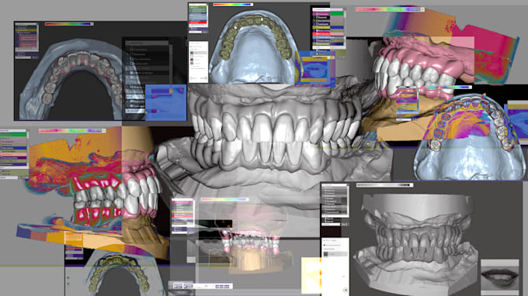
Task: Click the round arrow icon in the white panel
Action: click(346, 290)
